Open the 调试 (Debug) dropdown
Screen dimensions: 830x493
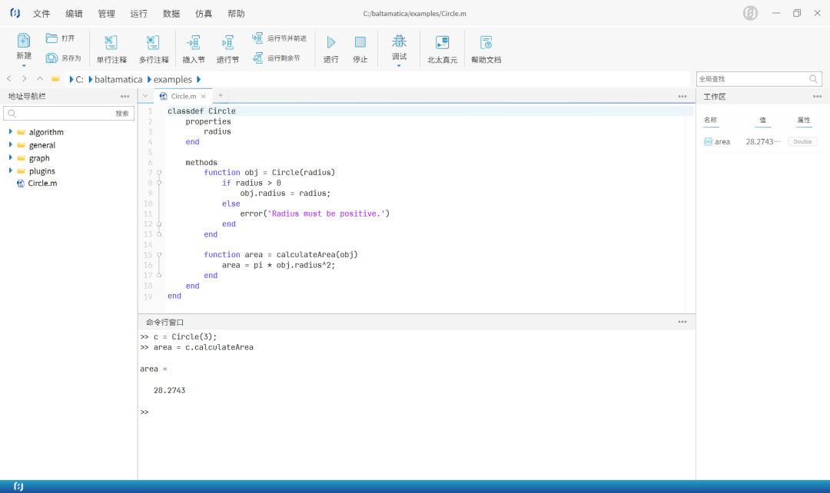pyautogui.click(x=399, y=48)
